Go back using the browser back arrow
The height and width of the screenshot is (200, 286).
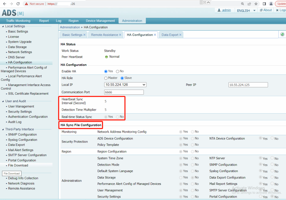point(4,4)
